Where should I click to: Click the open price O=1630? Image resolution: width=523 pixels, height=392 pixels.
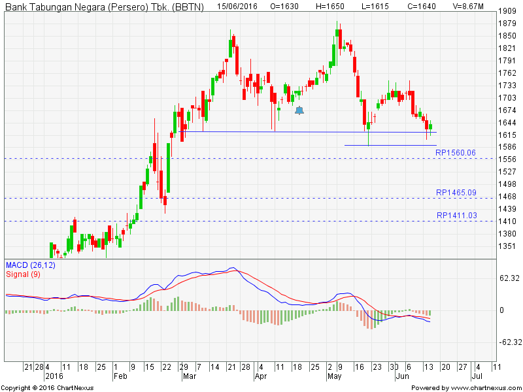point(284,7)
